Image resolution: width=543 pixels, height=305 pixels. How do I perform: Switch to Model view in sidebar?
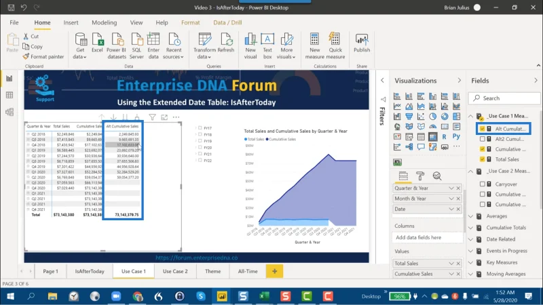pos(10,112)
